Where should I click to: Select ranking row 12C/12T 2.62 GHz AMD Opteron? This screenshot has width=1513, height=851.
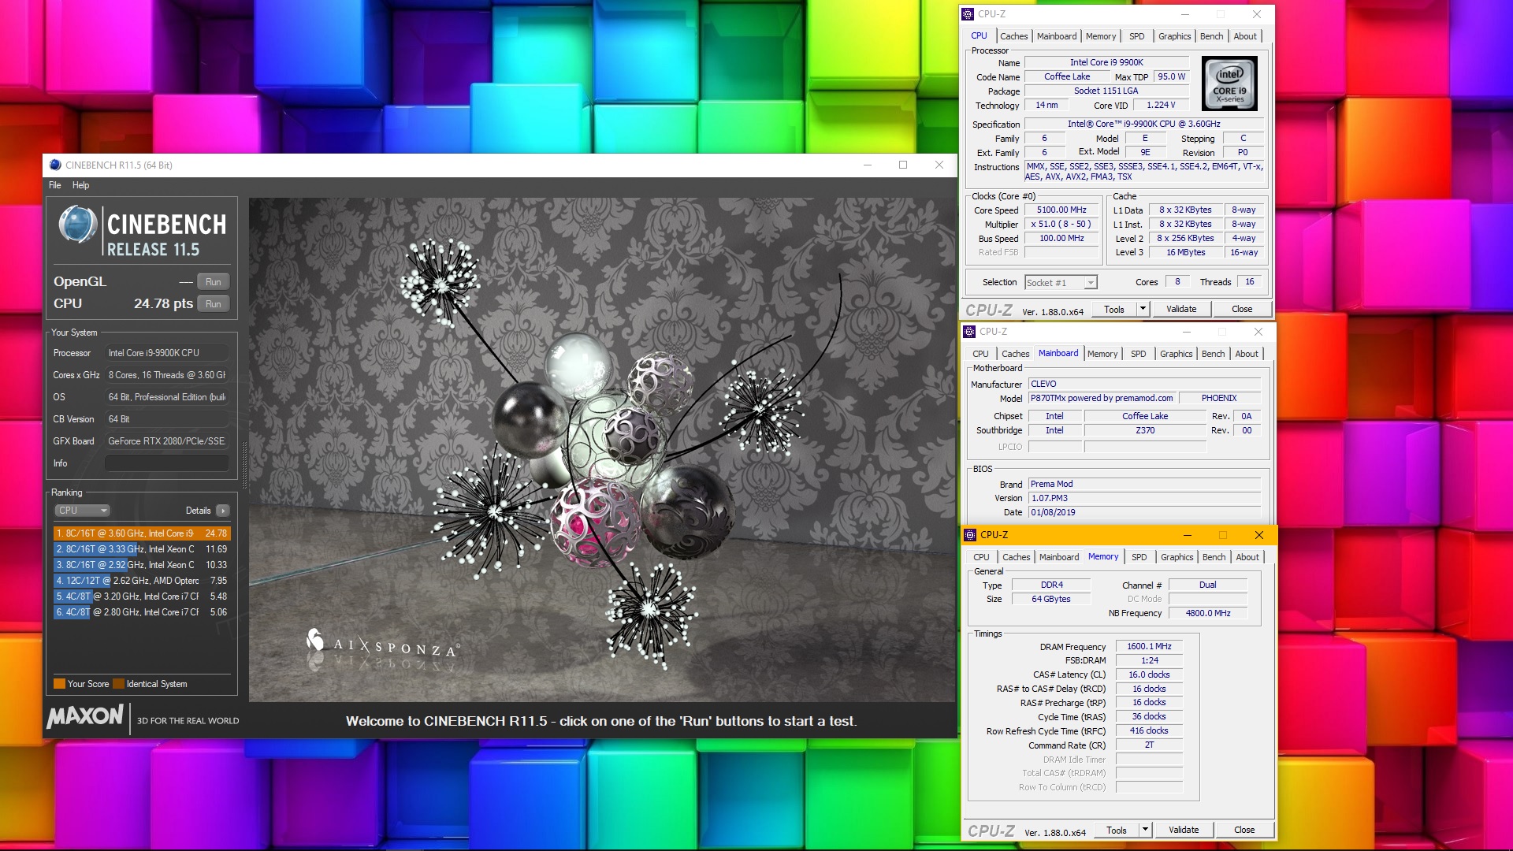click(142, 581)
